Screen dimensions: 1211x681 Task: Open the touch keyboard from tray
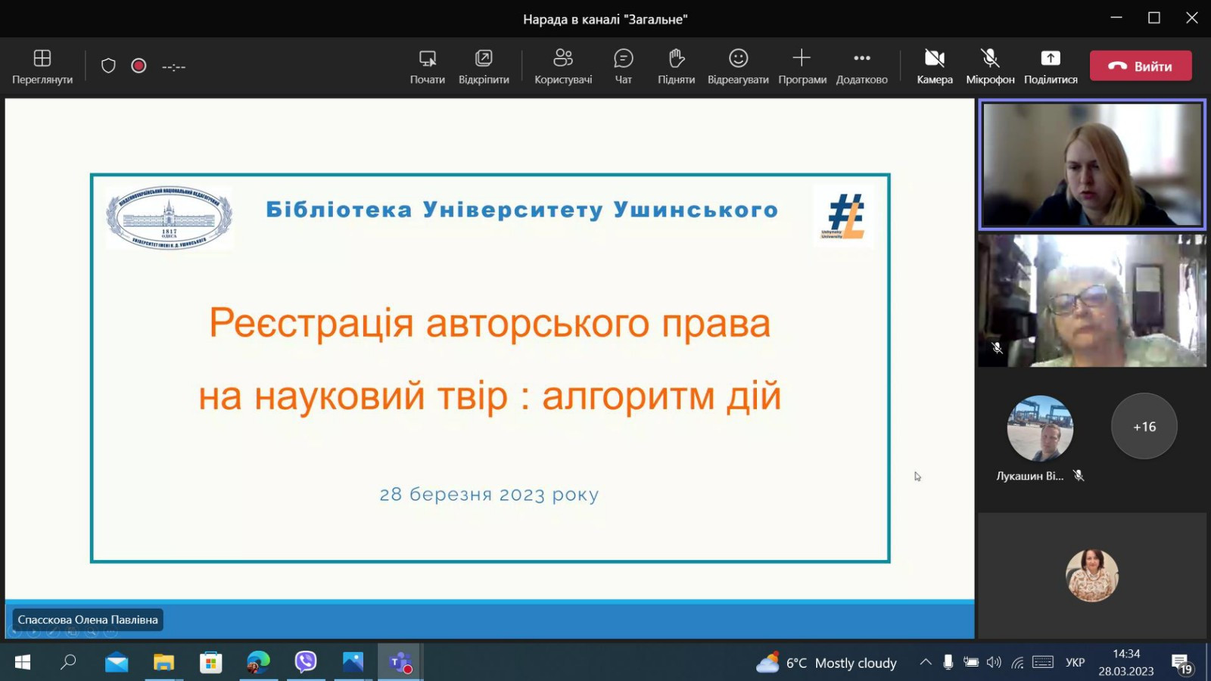point(1043,663)
